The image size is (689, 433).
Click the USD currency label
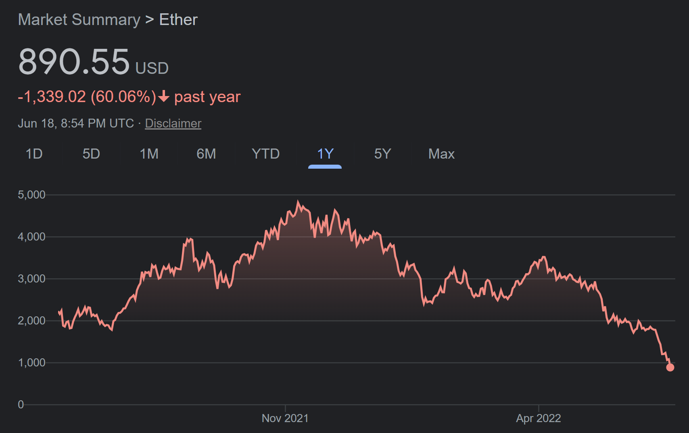click(152, 68)
